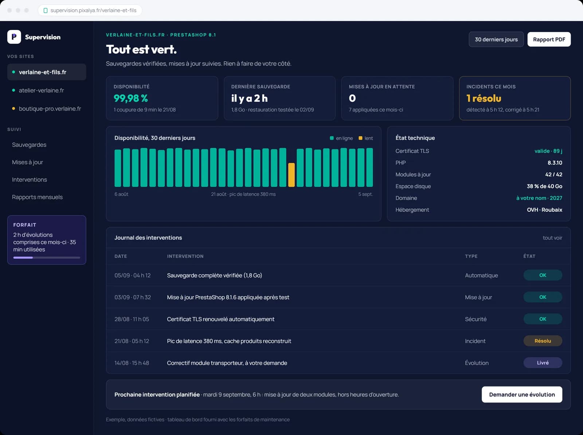Click the '8.3.10' PHP version value

555,163
